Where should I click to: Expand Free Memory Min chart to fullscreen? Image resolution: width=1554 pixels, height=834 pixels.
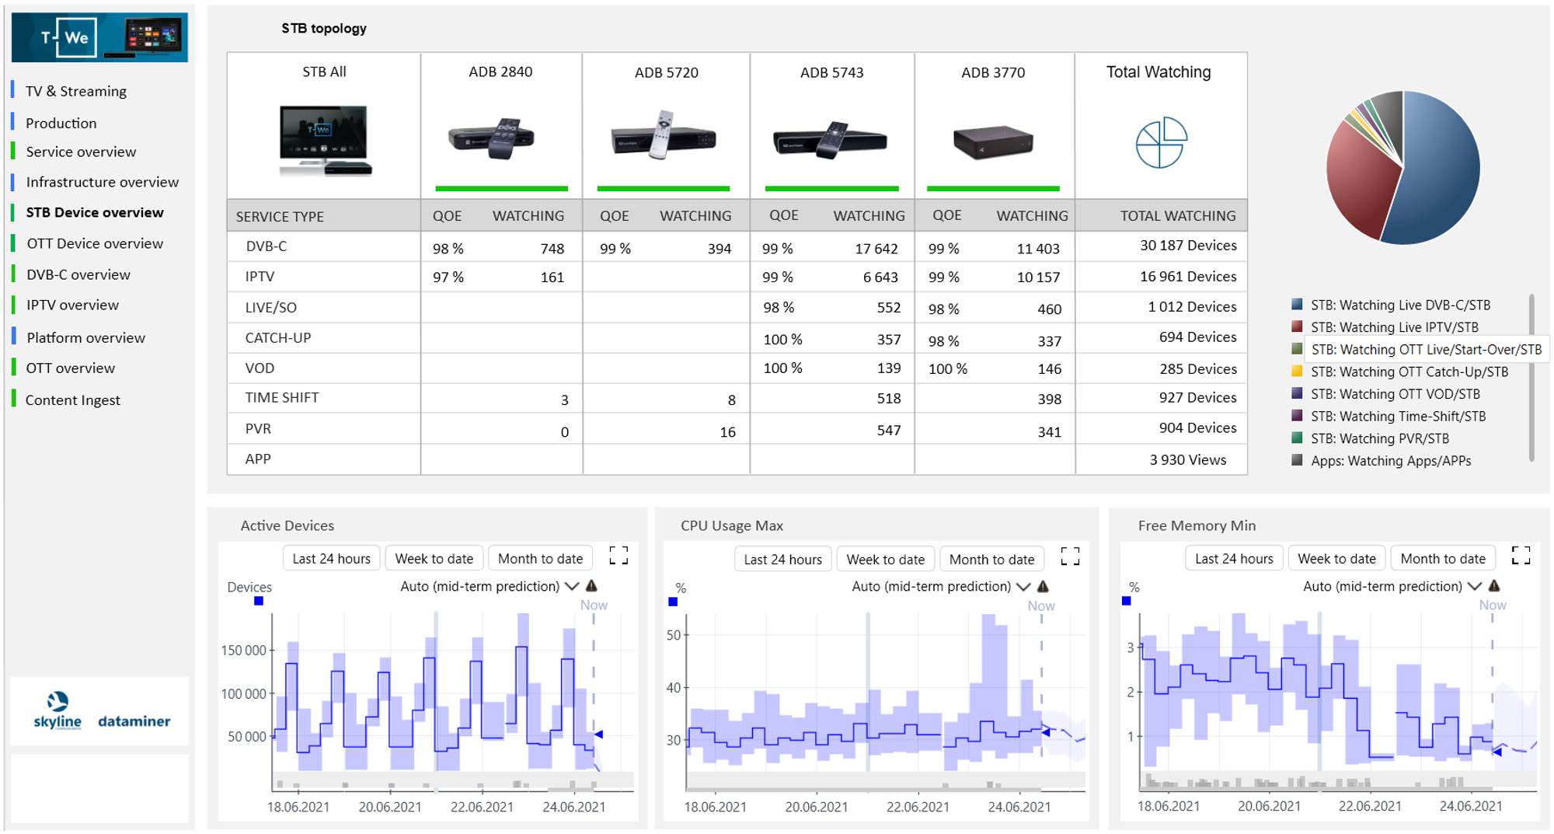point(1521,555)
